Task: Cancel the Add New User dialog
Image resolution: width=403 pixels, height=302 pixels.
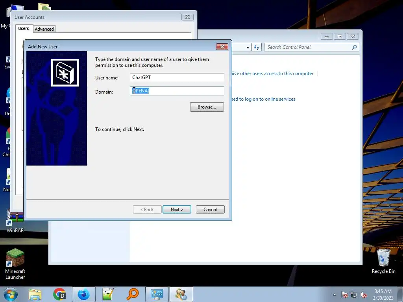Action: pos(210,210)
